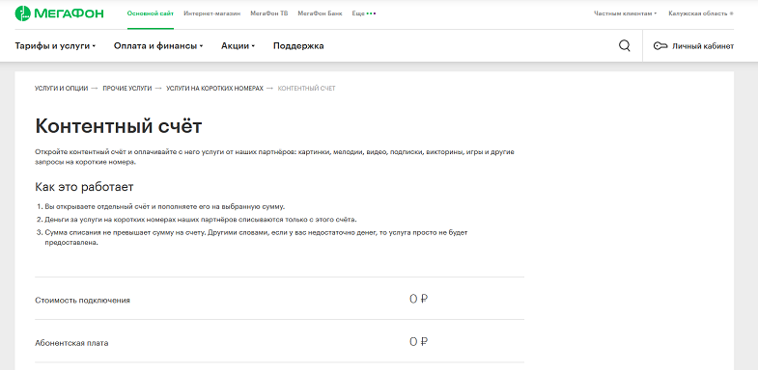Viewport: 758px width, 370px height.
Task: Click the MegaFon logo
Action: coord(59,13)
